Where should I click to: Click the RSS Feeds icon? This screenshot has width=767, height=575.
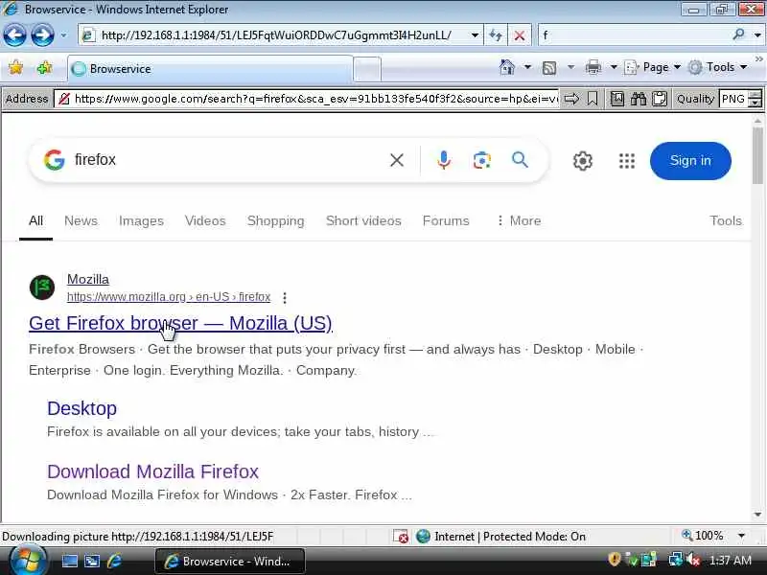(x=549, y=67)
